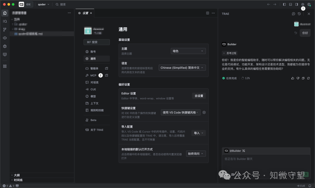Screen dimensions: 315x188
Task: Open the 关于 TRAE section
Action: [97, 130]
